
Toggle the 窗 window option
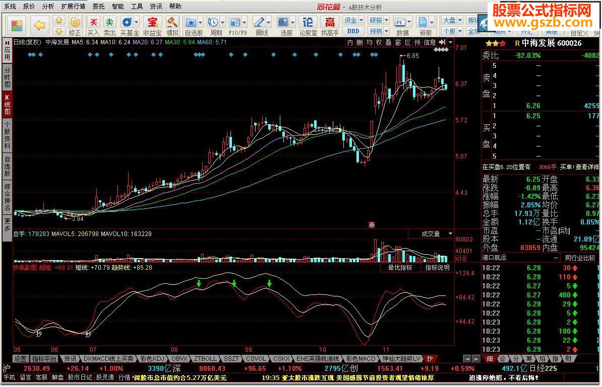[x=398, y=42]
